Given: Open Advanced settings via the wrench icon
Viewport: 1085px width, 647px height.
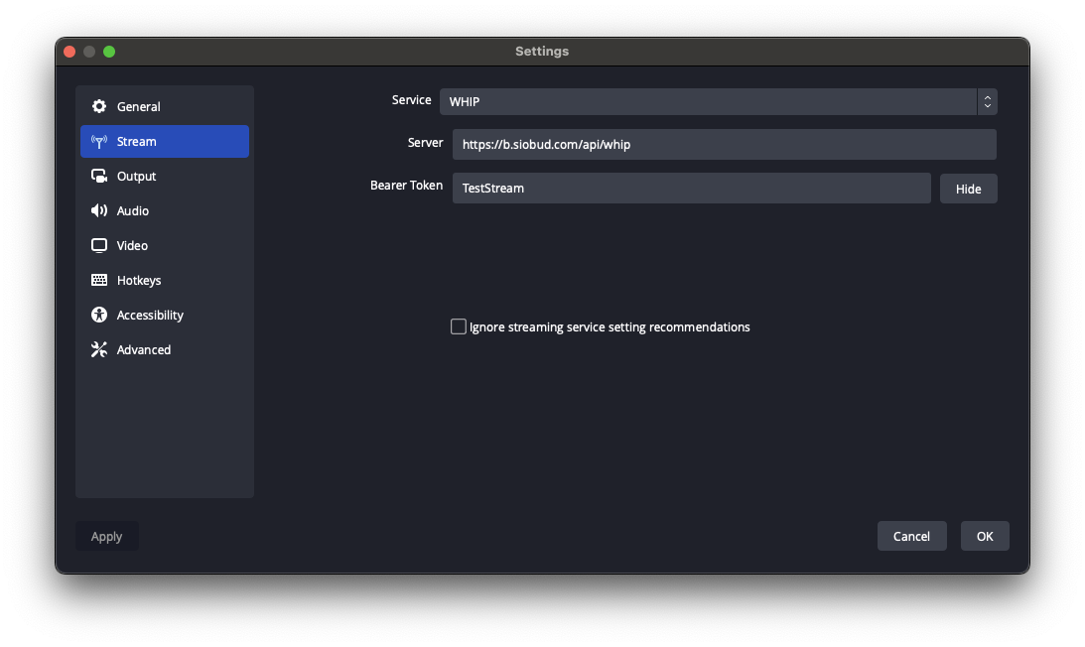Looking at the screenshot, I should click(x=99, y=349).
